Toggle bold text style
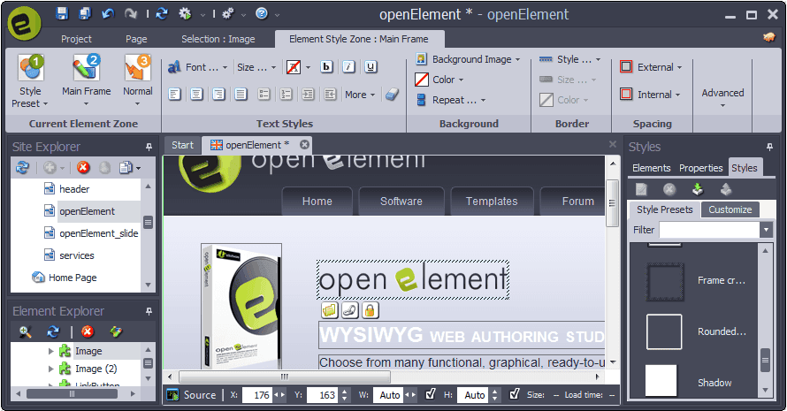 (326, 67)
